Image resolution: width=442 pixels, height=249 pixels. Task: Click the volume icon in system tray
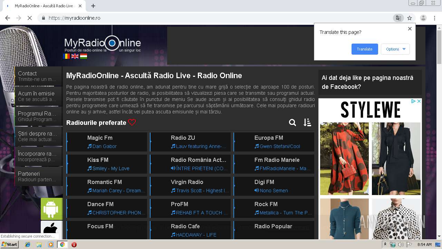click(x=401, y=245)
